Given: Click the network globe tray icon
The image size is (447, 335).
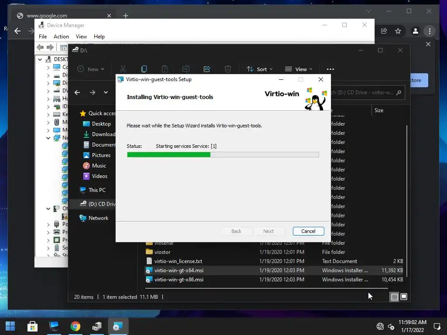Looking at the screenshot, I should [x=380, y=326].
